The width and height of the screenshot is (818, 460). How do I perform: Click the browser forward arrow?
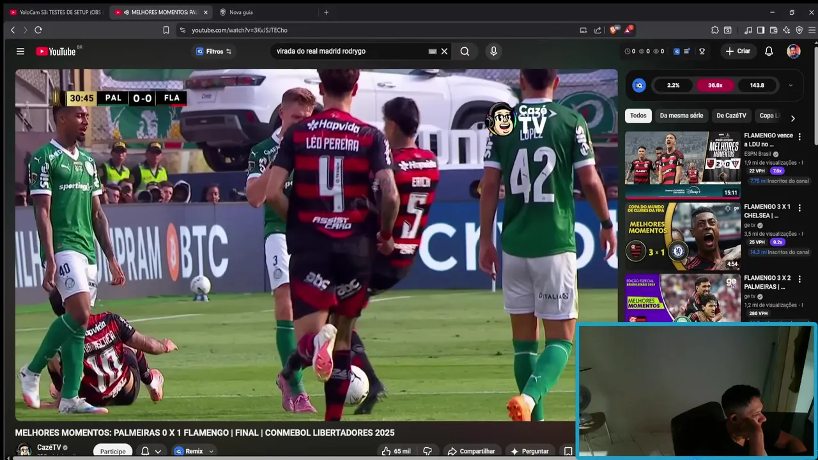pos(25,30)
